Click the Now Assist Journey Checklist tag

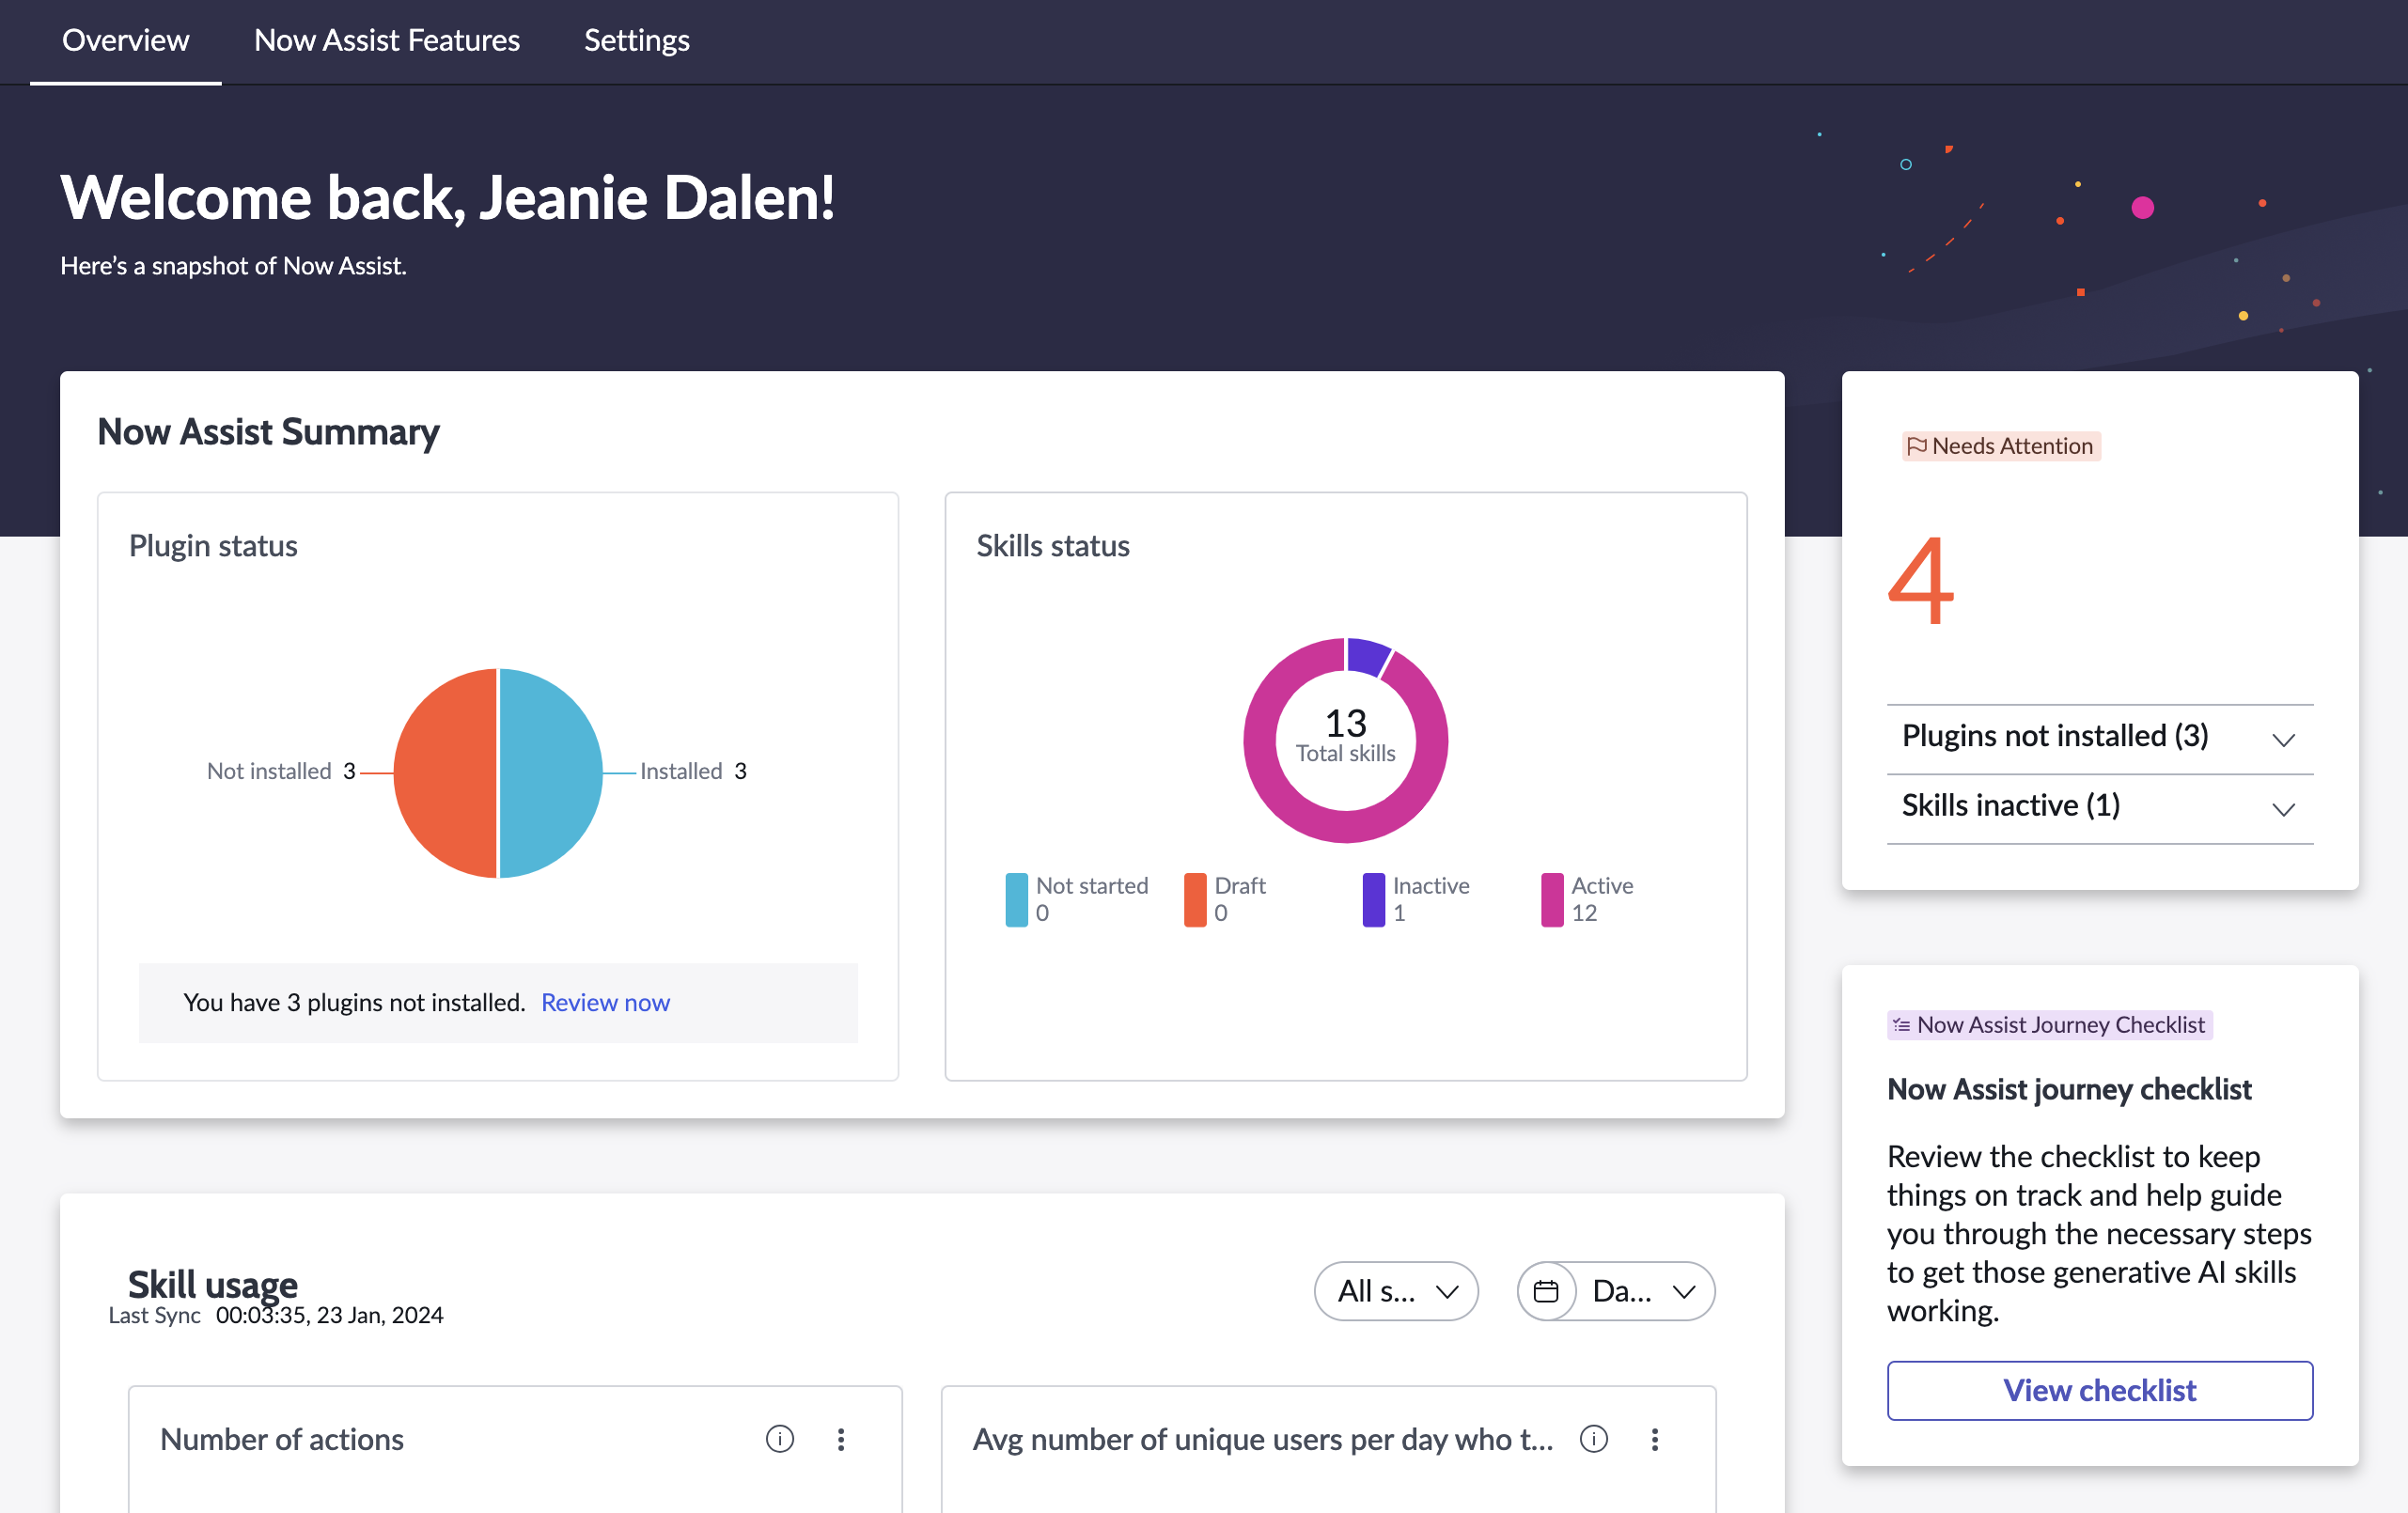point(2050,1025)
